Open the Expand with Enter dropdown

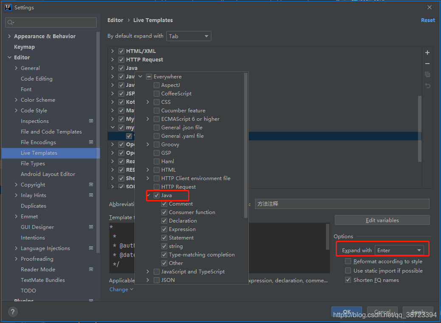(399, 250)
